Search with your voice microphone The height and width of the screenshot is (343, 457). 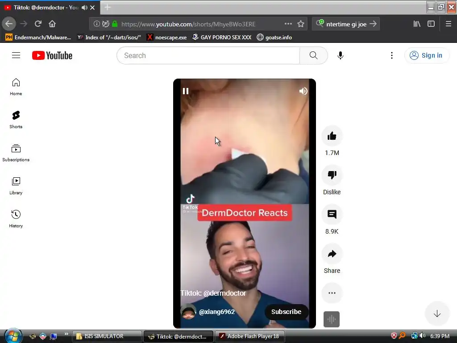340,55
